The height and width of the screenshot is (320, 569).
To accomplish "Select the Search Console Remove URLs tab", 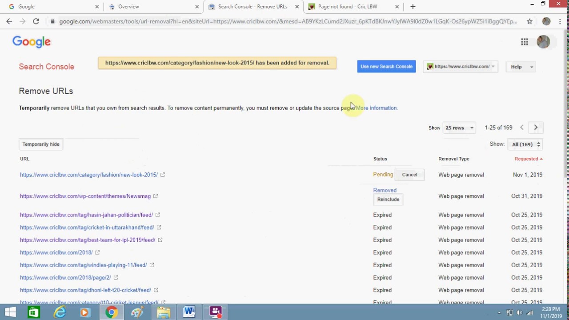I will click(252, 7).
